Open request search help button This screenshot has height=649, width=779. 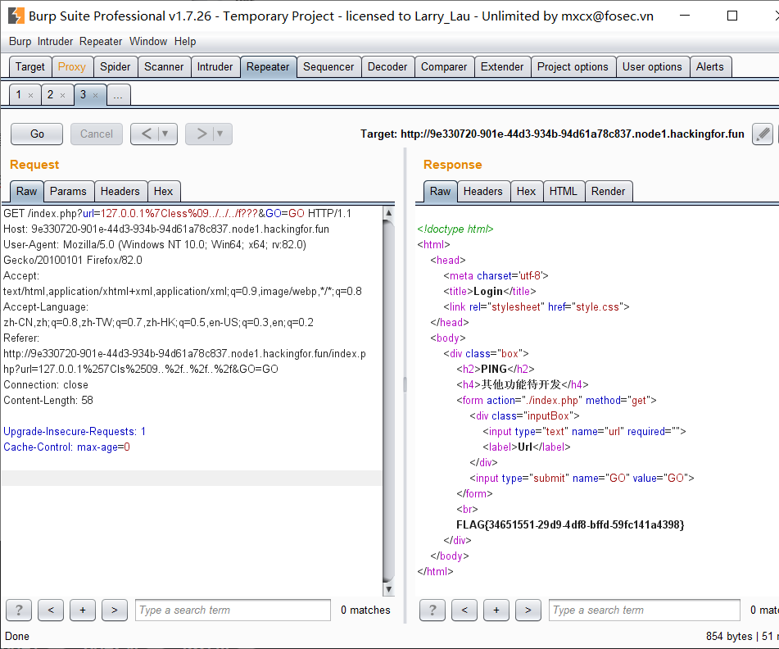19,610
